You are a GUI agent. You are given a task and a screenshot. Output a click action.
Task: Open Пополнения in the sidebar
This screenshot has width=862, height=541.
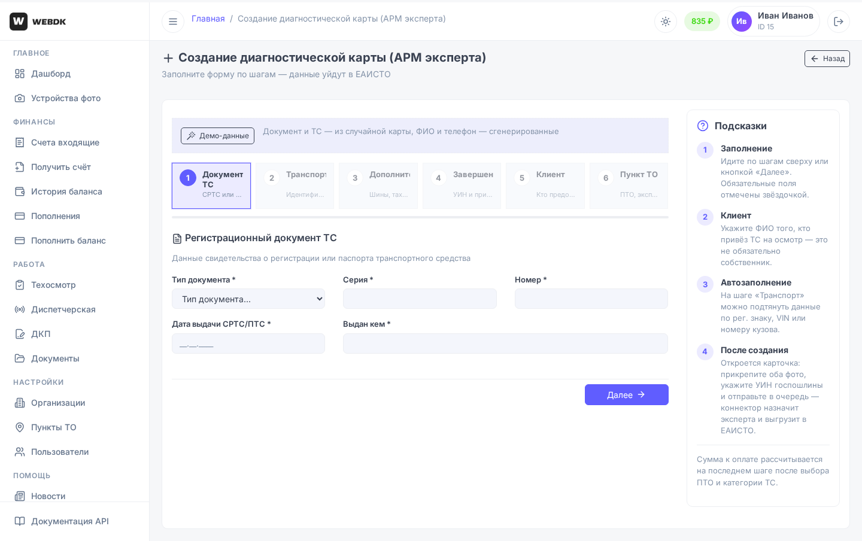(75, 216)
